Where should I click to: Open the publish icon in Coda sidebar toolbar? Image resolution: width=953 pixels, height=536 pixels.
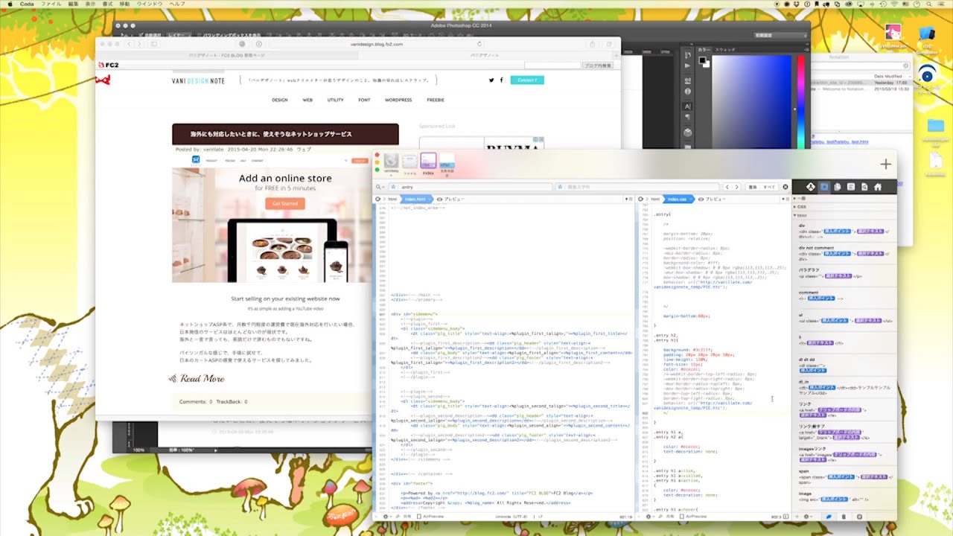pos(811,187)
